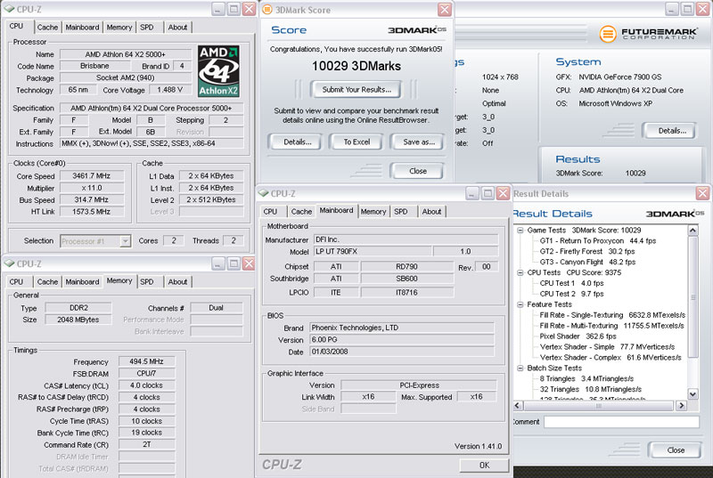Switch to Memory tab in top CPU-Z window

point(119,28)
